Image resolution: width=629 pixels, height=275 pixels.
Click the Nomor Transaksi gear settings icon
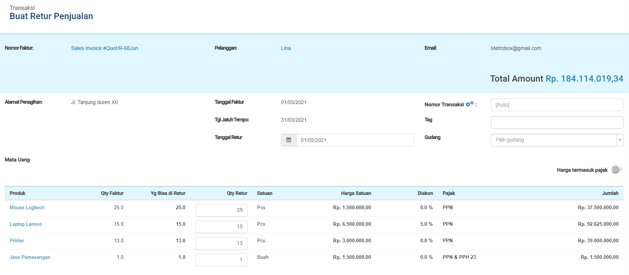coord(470,104)
